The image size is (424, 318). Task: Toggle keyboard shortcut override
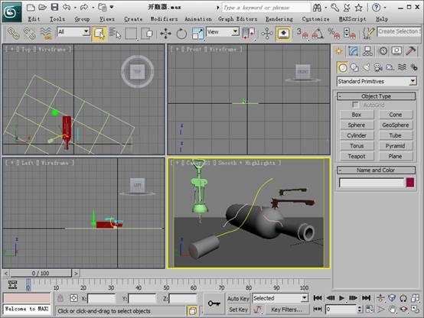(x=283, y=34)
